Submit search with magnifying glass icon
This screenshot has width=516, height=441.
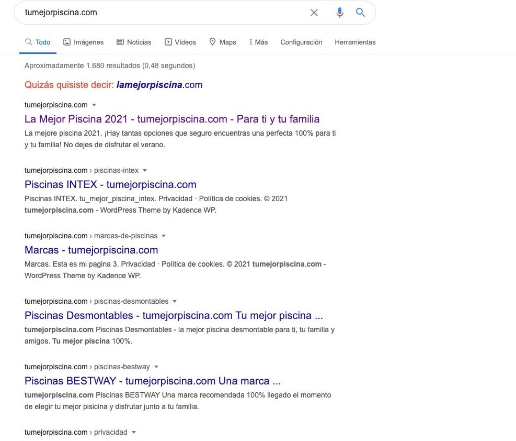(360, 13)
